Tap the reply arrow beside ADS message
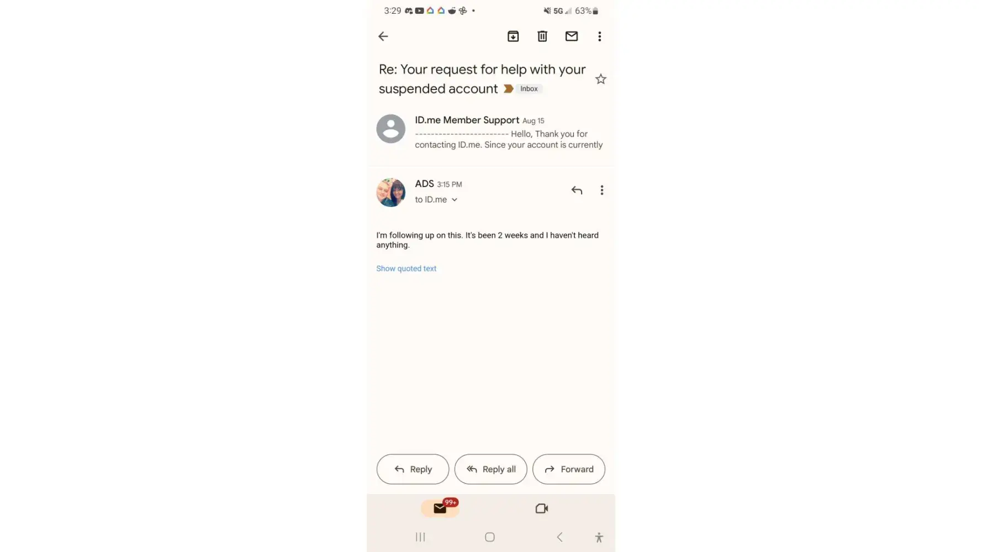This screenshot has height=552, width=982. tap(577, 190)
